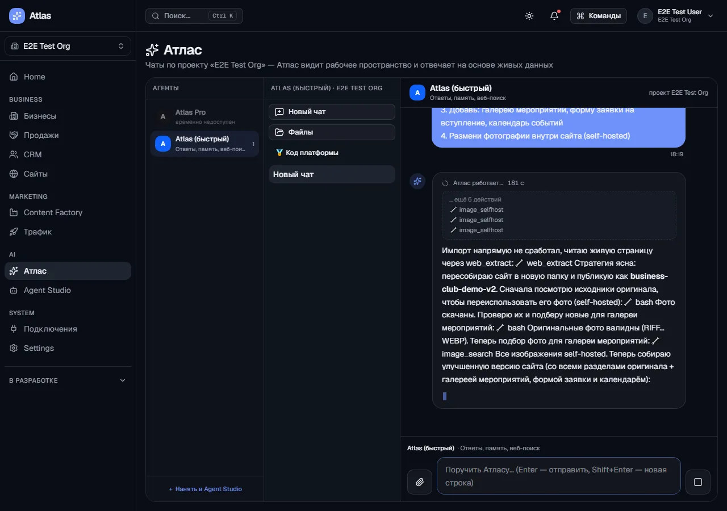Click the Подключения plug icon
Viewport: 727px width, 511px height.
[x=14, y=329]
